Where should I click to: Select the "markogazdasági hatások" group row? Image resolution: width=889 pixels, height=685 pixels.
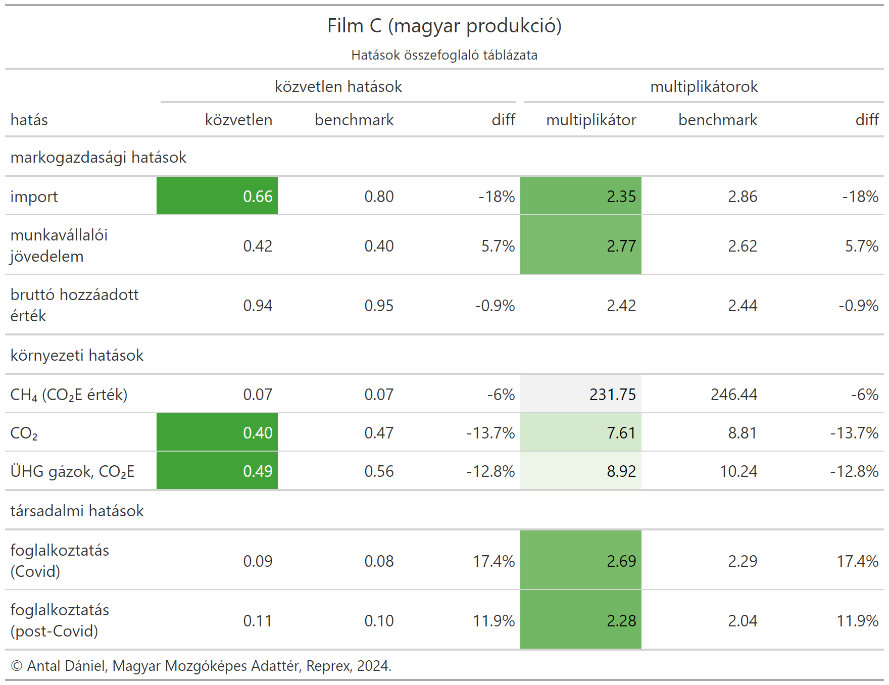(98, 157)
